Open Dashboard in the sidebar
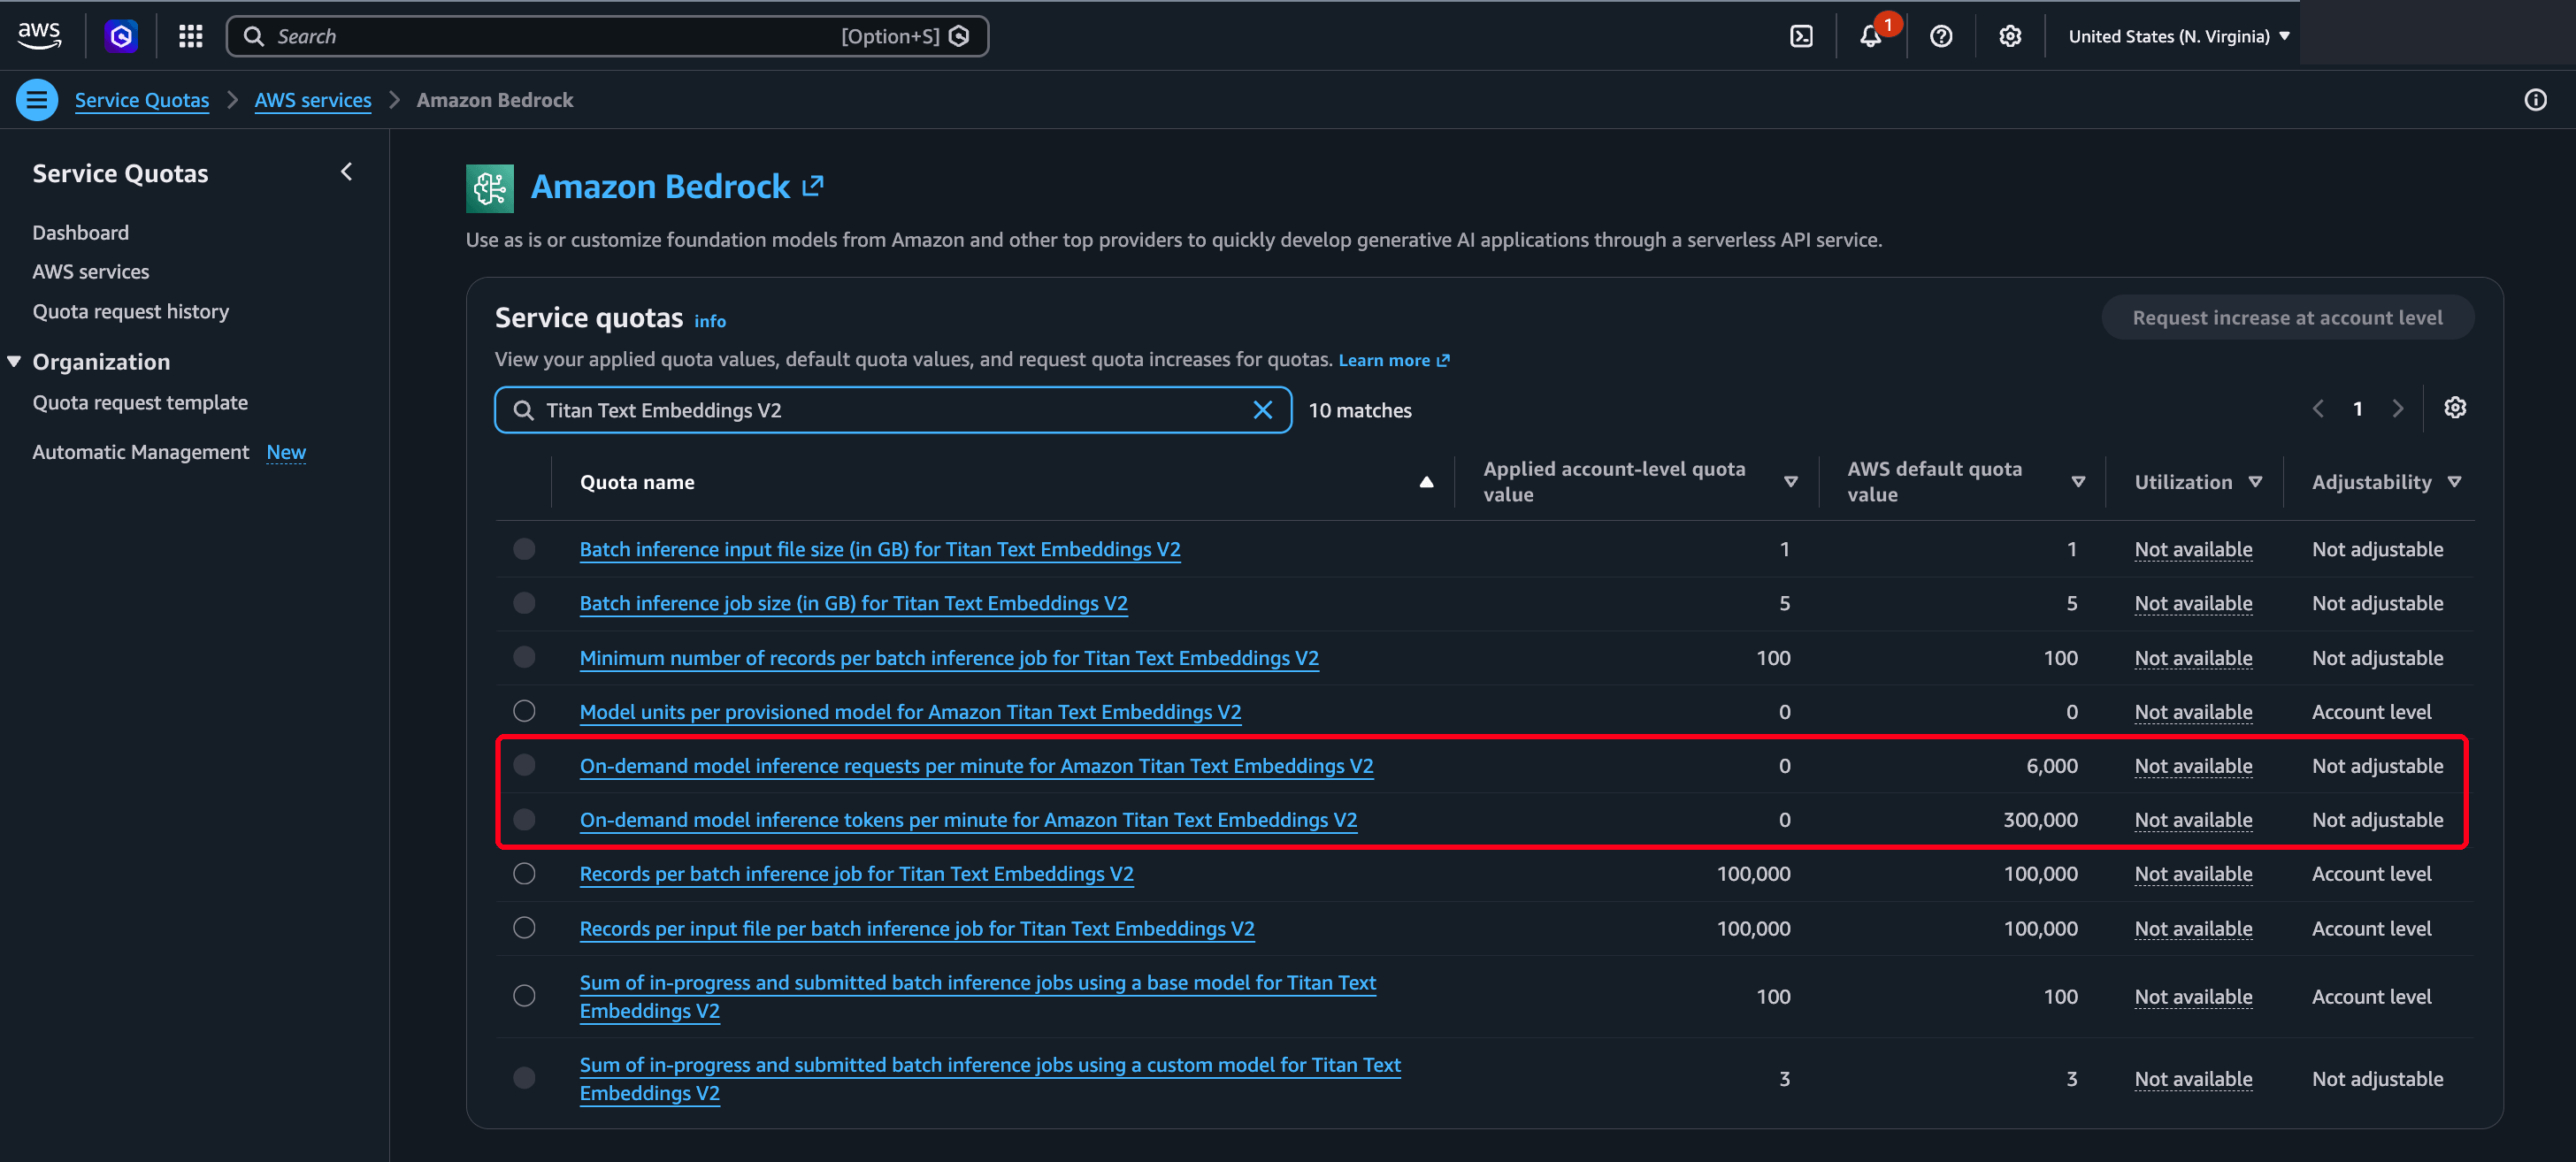 [x=81, y=233]
